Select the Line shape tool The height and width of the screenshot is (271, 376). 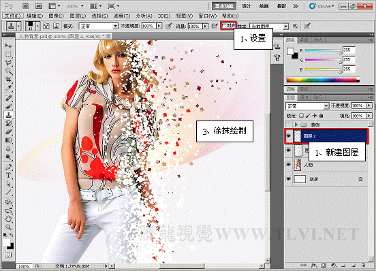(8, 192)
